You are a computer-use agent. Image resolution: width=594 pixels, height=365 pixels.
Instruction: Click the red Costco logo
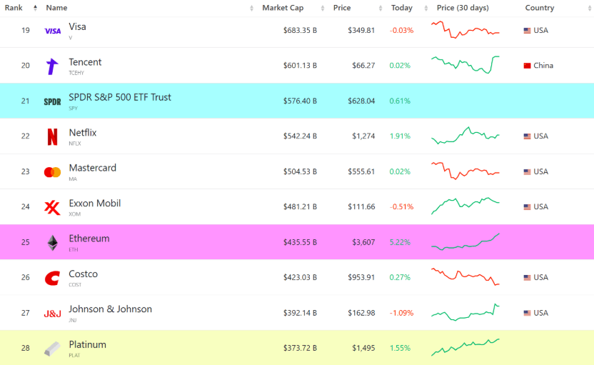[52, 278]
